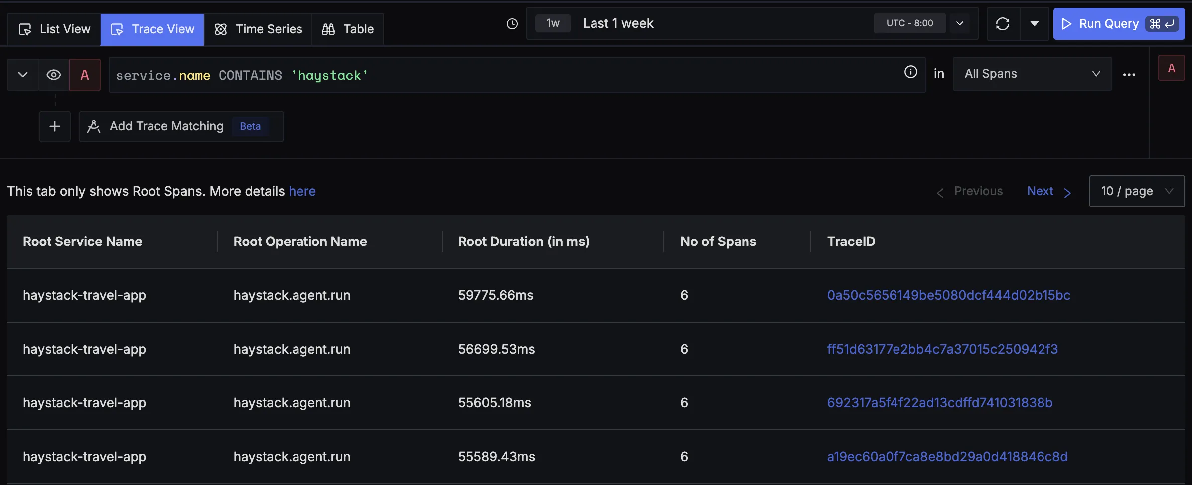1192x485 pixels.
Task: Click the info icon in query field
Action: point(910,72)
